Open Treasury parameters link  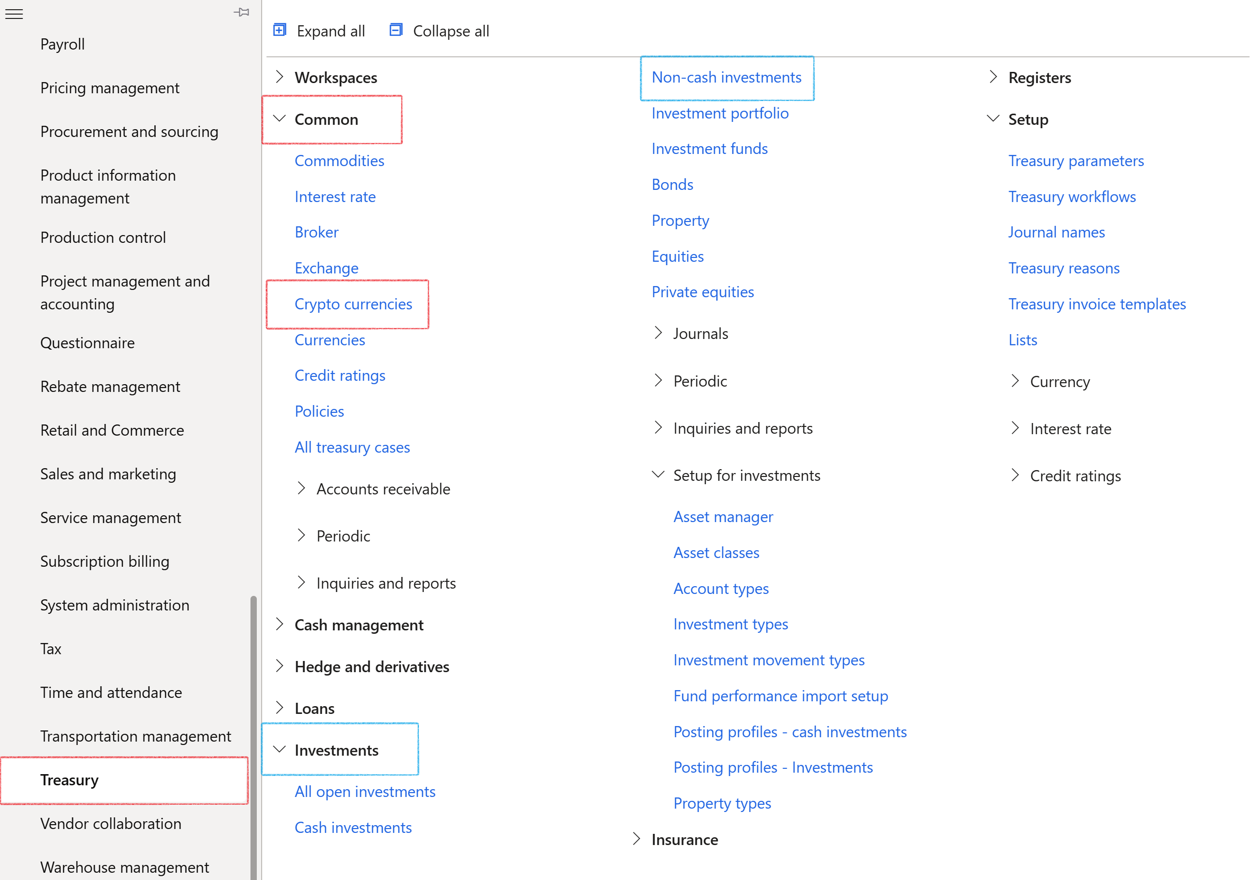pyautogui.click(x=1076, y=161)
